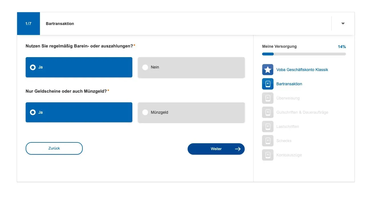The width and height of the screenshot is (371, 224).
Task: Select the Nein radio option
Action: pyautogui.click(x=191, y=67)
